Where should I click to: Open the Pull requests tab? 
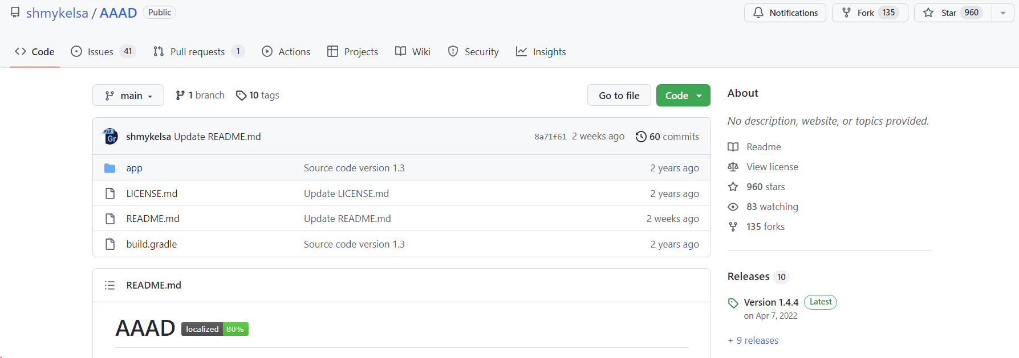197,52
